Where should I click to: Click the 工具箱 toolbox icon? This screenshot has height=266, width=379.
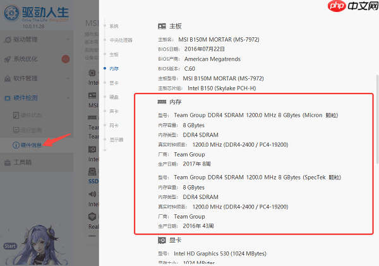(8, 162)
